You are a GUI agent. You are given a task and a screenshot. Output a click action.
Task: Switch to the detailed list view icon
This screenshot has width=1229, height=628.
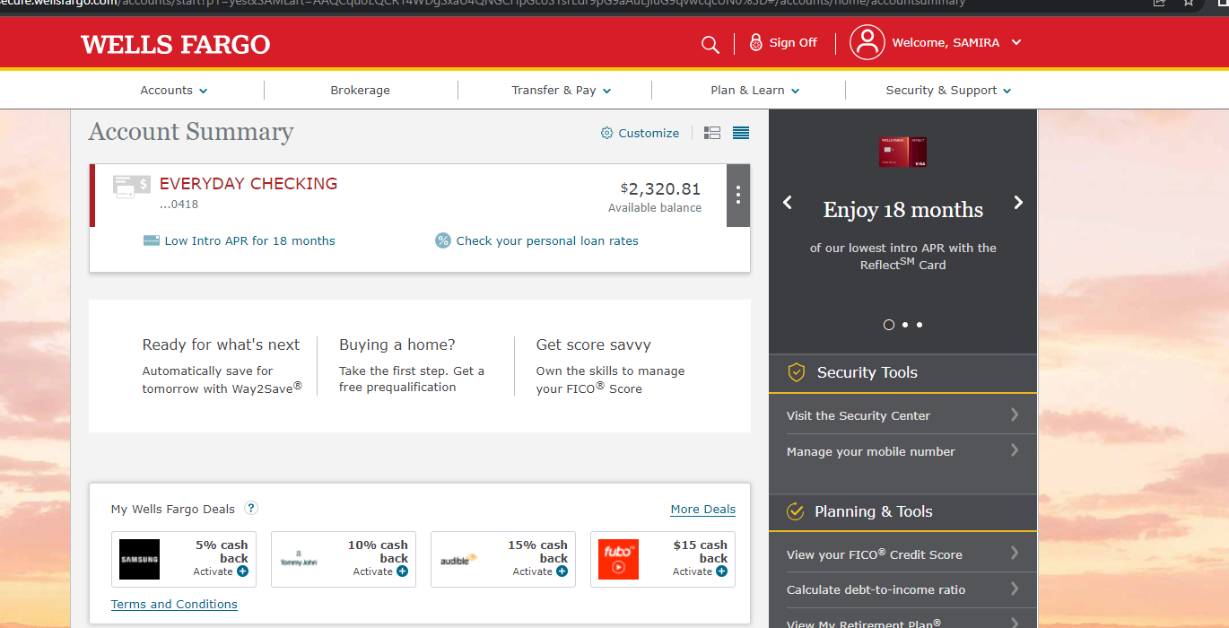(x=712, y=133)
